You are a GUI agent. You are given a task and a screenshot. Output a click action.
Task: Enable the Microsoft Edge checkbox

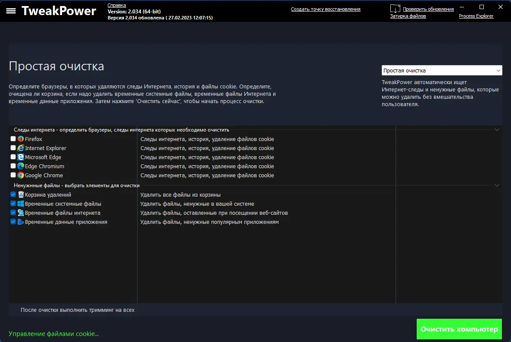tap(13, 157)
